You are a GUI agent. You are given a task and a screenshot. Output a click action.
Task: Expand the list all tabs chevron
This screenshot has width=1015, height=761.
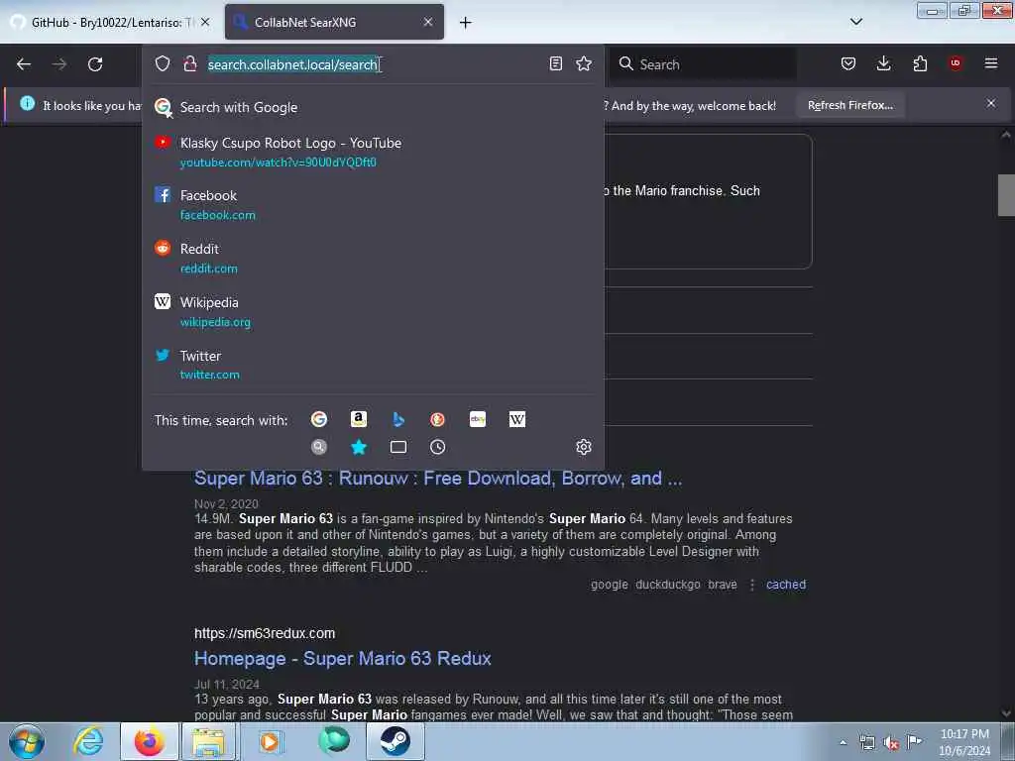click(855, 22)
